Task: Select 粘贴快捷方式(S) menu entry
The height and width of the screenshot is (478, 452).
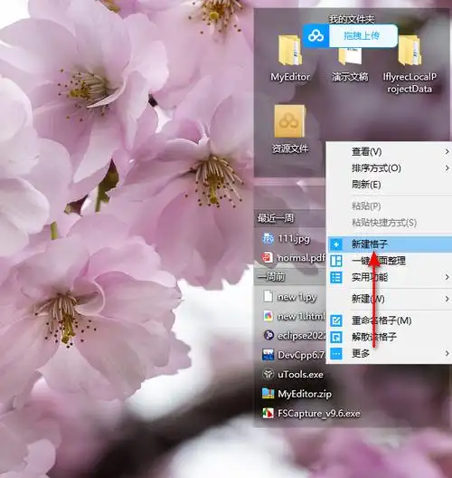Action: point(389,223)
